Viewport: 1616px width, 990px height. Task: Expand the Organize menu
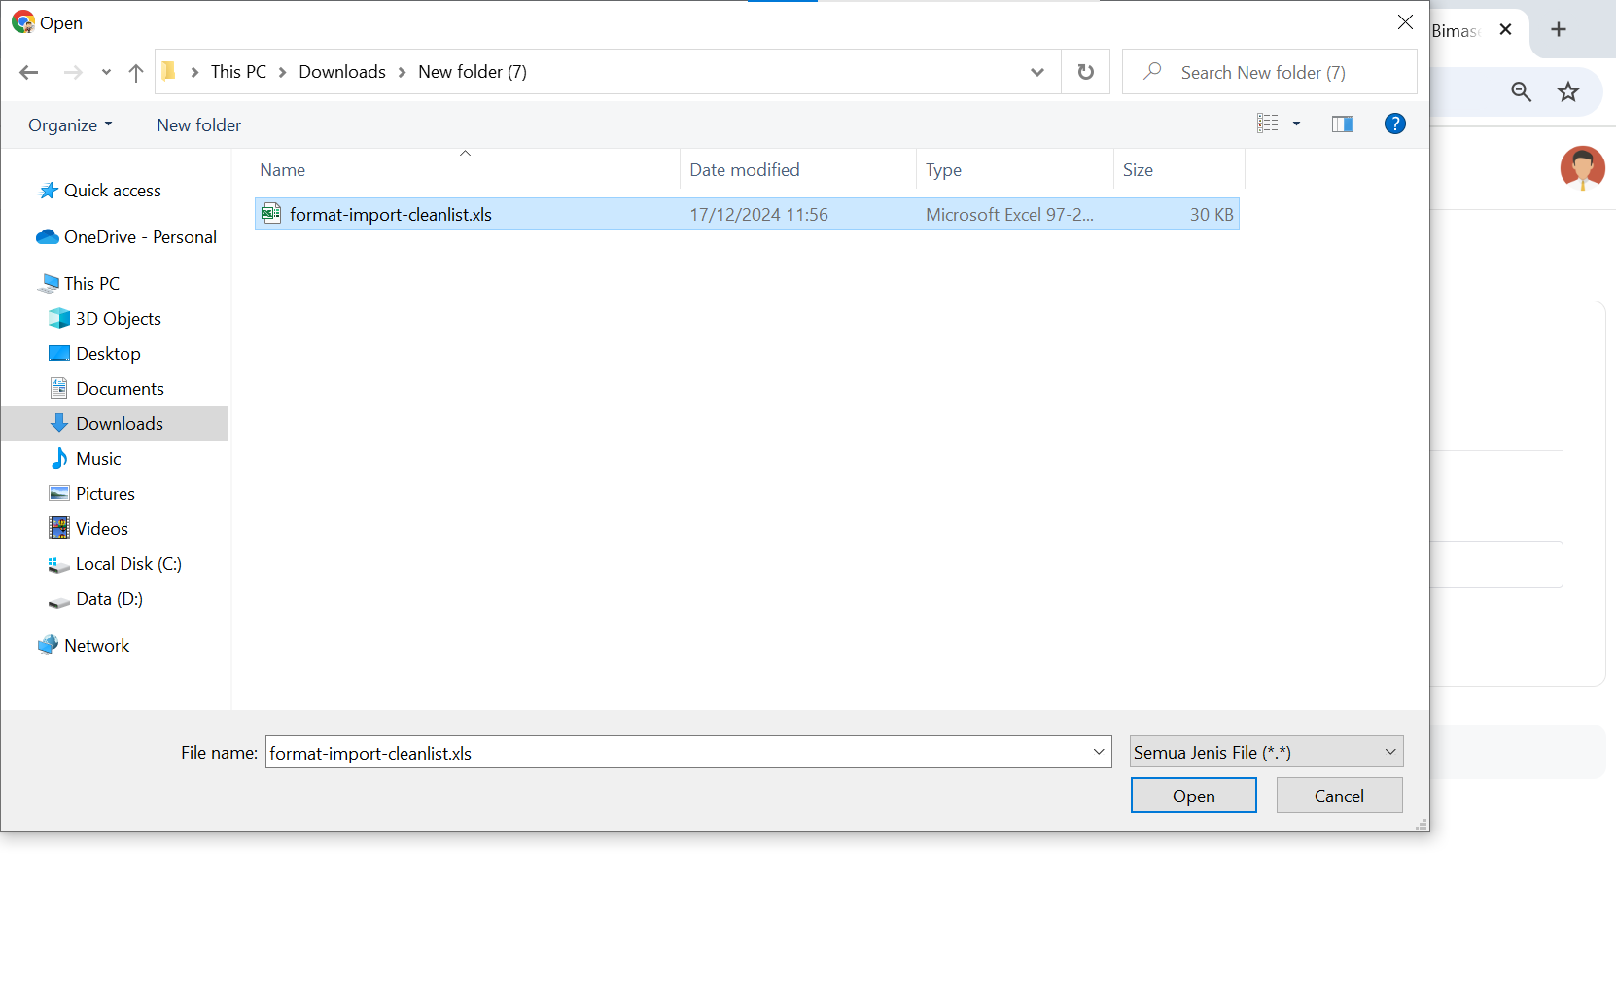click(x=70, y=125)
